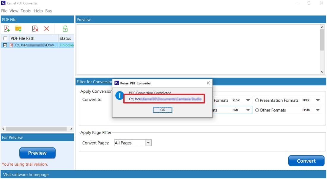Image resolution: width=327 pixels, height=179 pixels.
Task: Click the Preview button
Action: tap(37, 153)
